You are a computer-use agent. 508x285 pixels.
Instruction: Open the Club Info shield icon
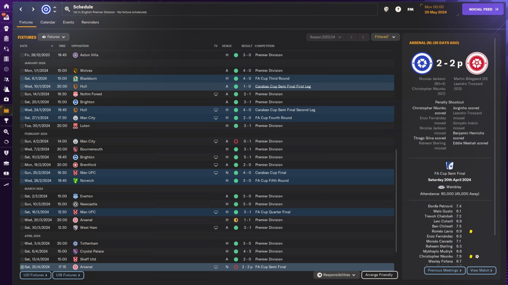coord(6,153)
